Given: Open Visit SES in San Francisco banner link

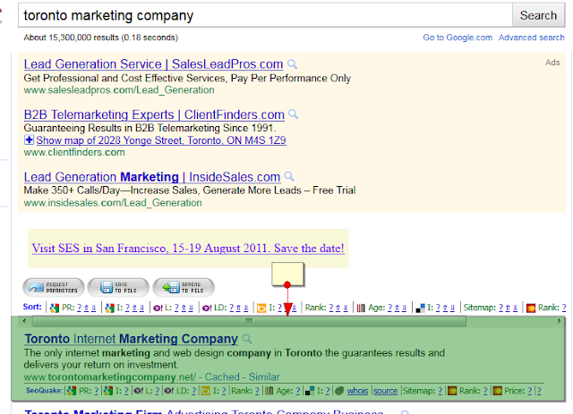Looking at the screenshot, I should point(188,249).
